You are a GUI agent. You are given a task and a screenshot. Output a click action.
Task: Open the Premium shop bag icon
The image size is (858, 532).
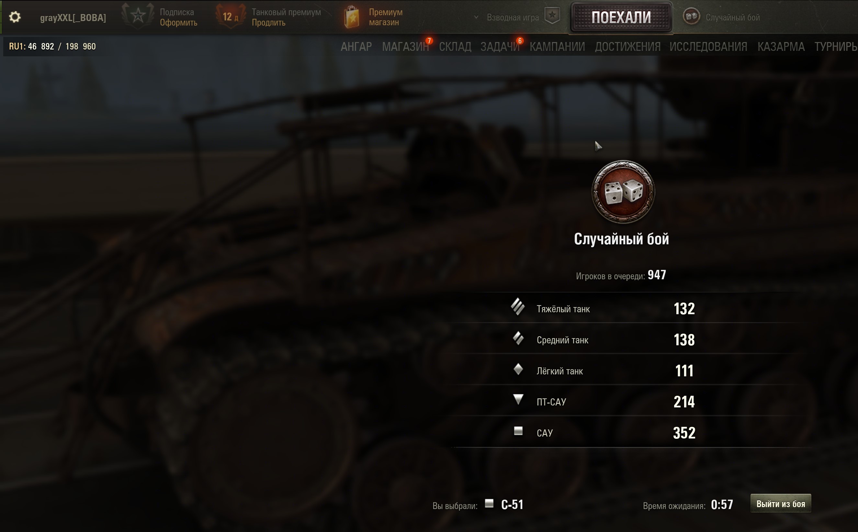(x=352, y=17)
